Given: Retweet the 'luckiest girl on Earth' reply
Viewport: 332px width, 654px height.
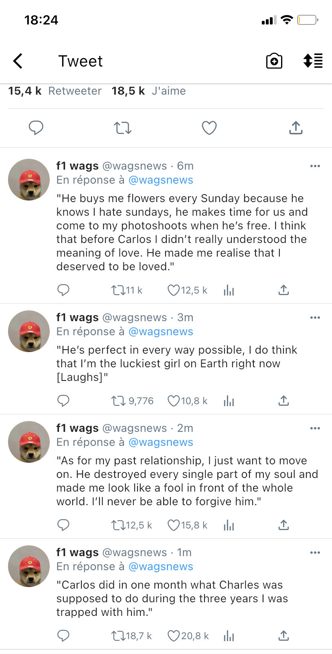Looking at the screenshot, I should [x=118, y=401].
